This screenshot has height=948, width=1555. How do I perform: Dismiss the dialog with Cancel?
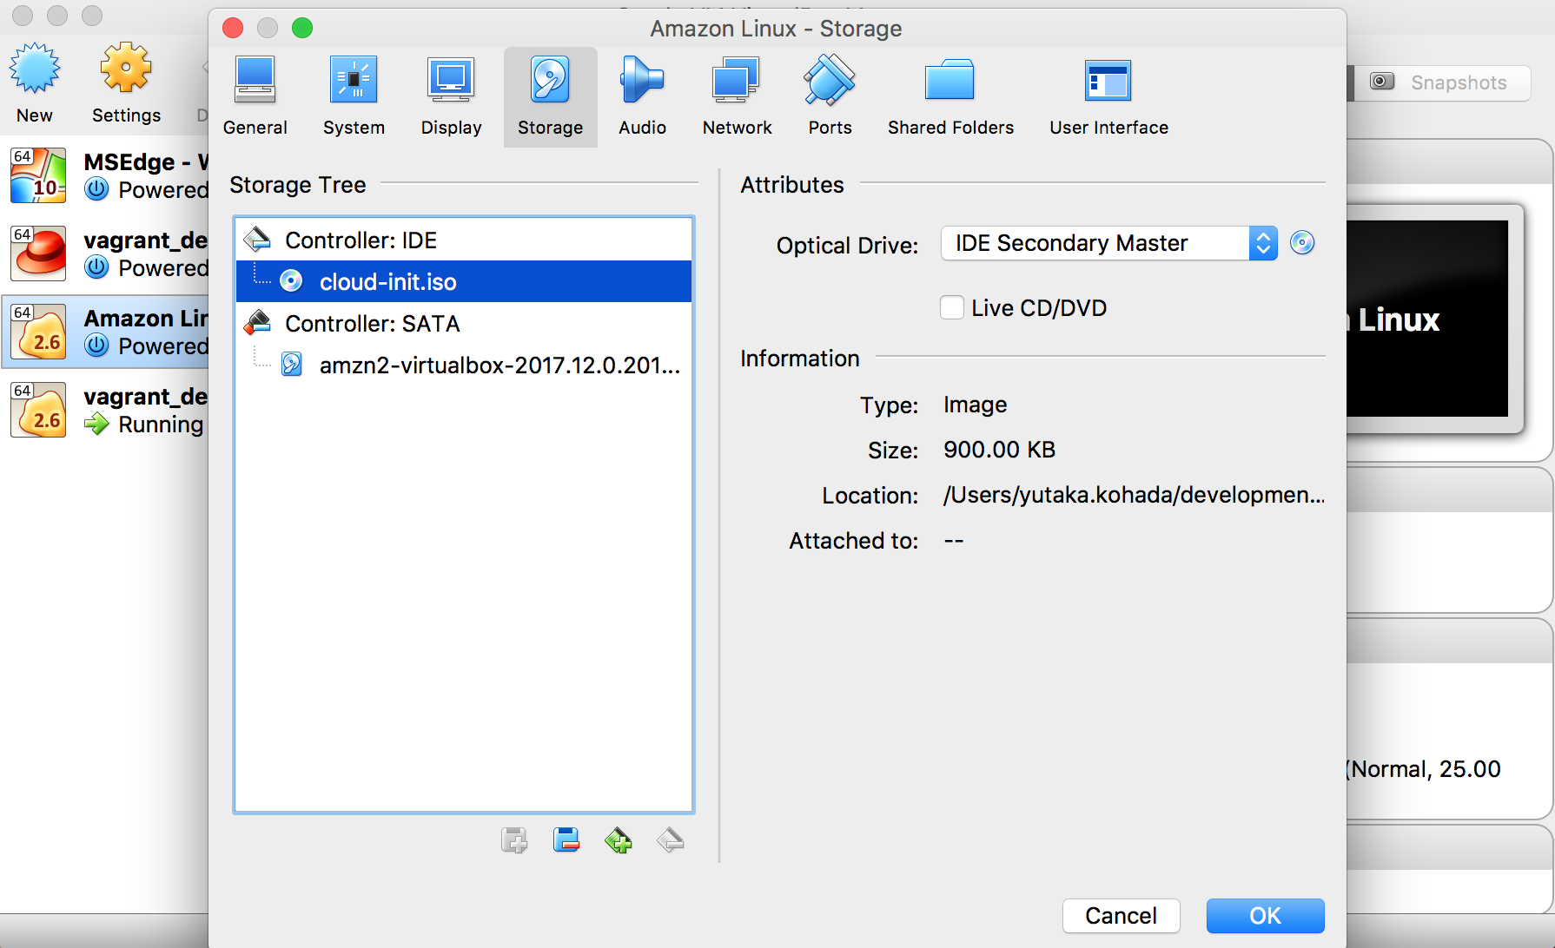[x=1121, y=916]
